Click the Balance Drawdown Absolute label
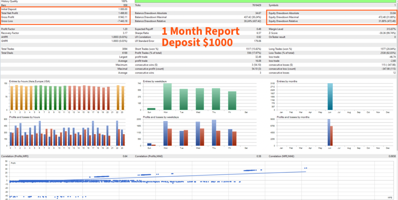This screenshot has height=200, width=398. (151, 13)
